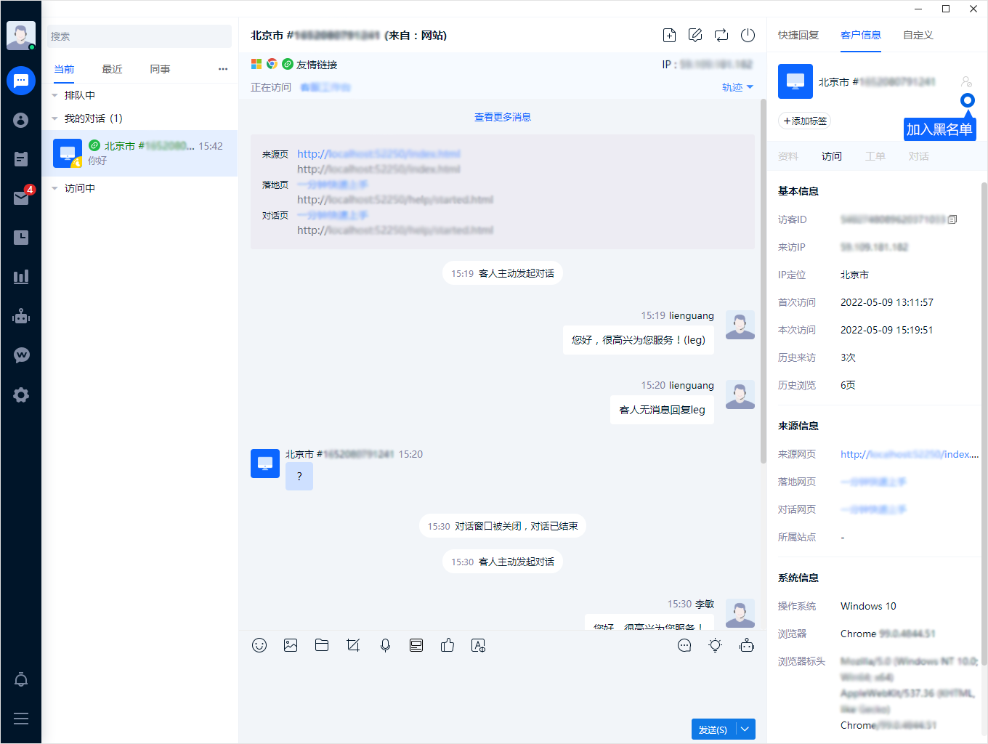This screenshot has height=744, width=988.
Task: Click the message input area
Action: click(x=503, y=687)
